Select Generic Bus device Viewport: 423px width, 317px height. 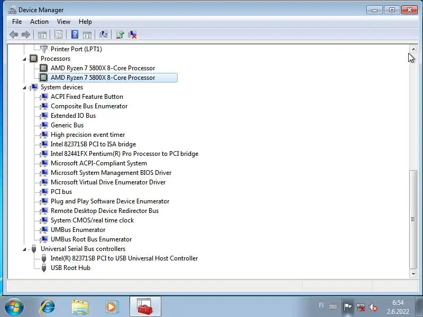[x=67, y=125]
